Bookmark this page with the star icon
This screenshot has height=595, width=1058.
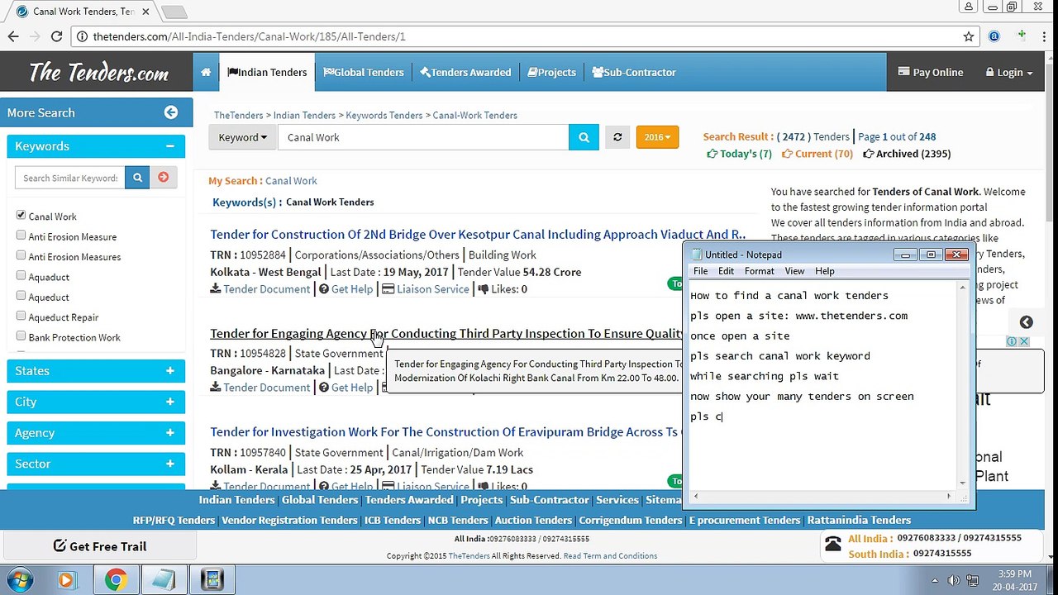click(x=969, y=36)
